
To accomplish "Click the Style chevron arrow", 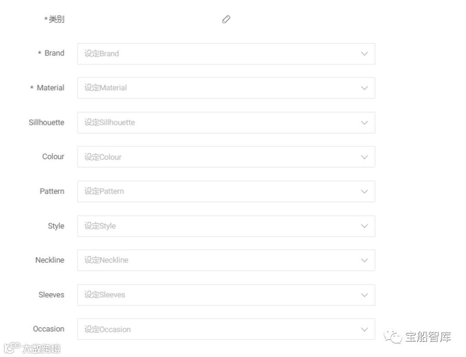I will pos(364,226).
